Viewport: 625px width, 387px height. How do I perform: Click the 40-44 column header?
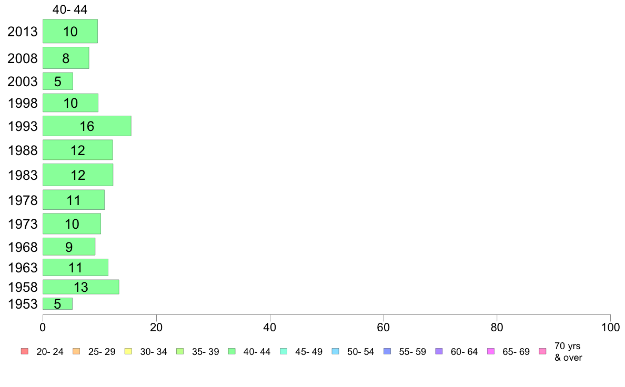coord(70,9)
